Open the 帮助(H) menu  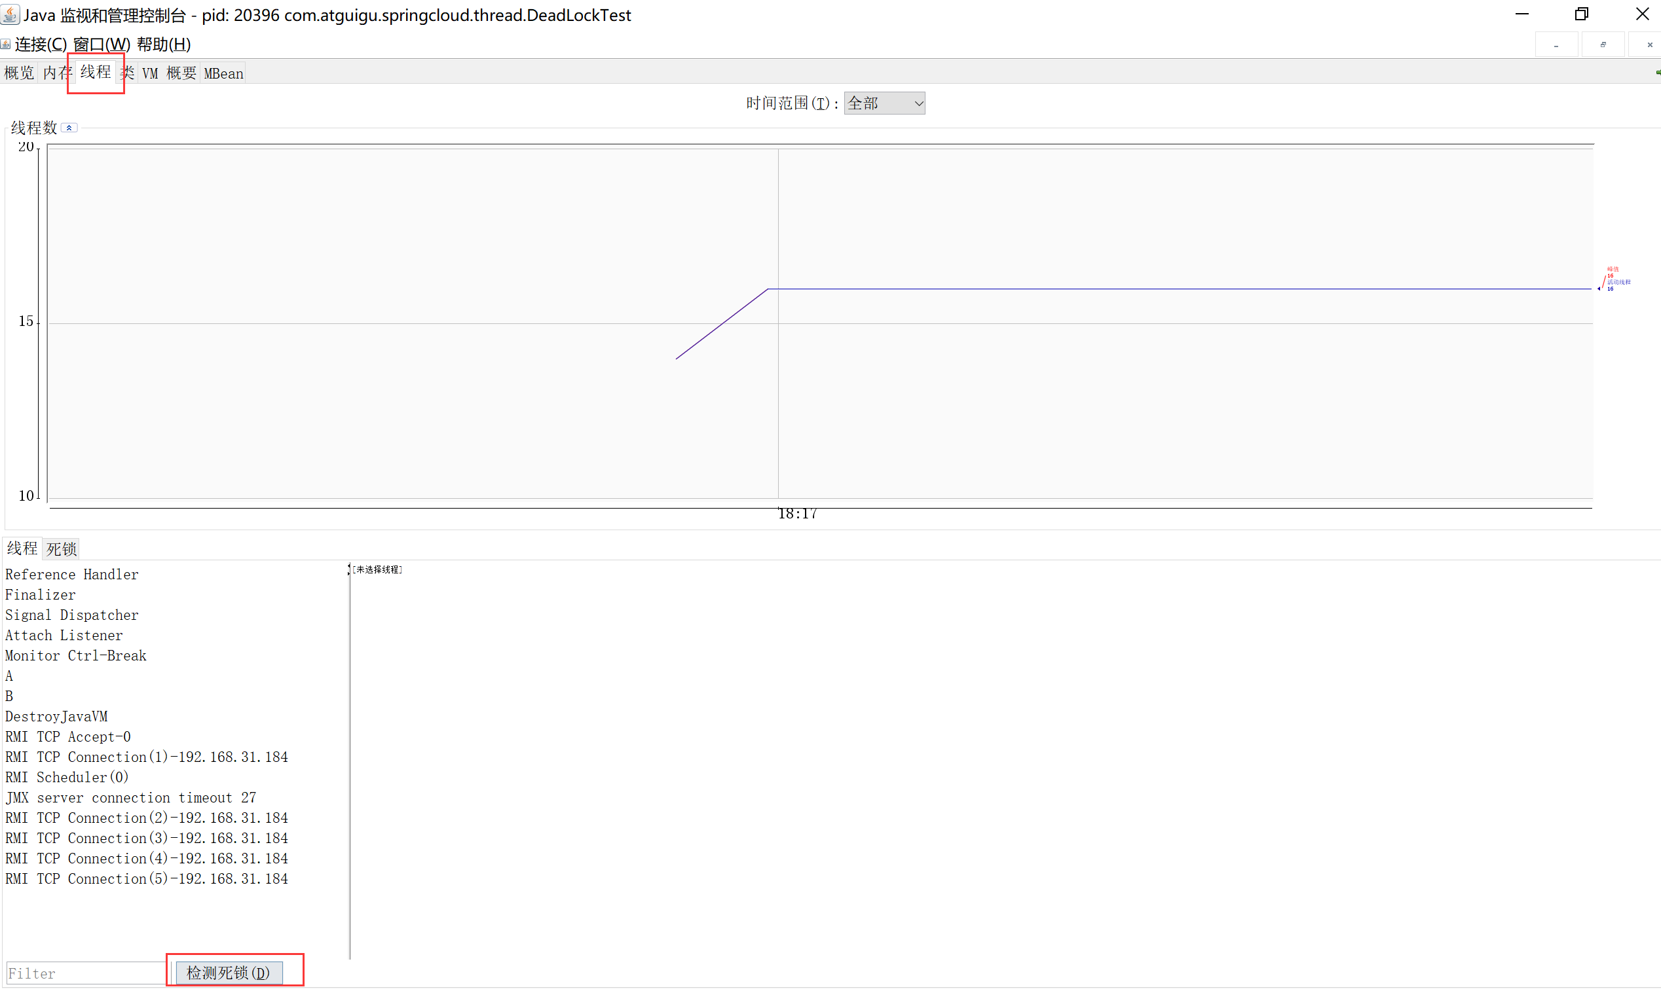point(164,45)
